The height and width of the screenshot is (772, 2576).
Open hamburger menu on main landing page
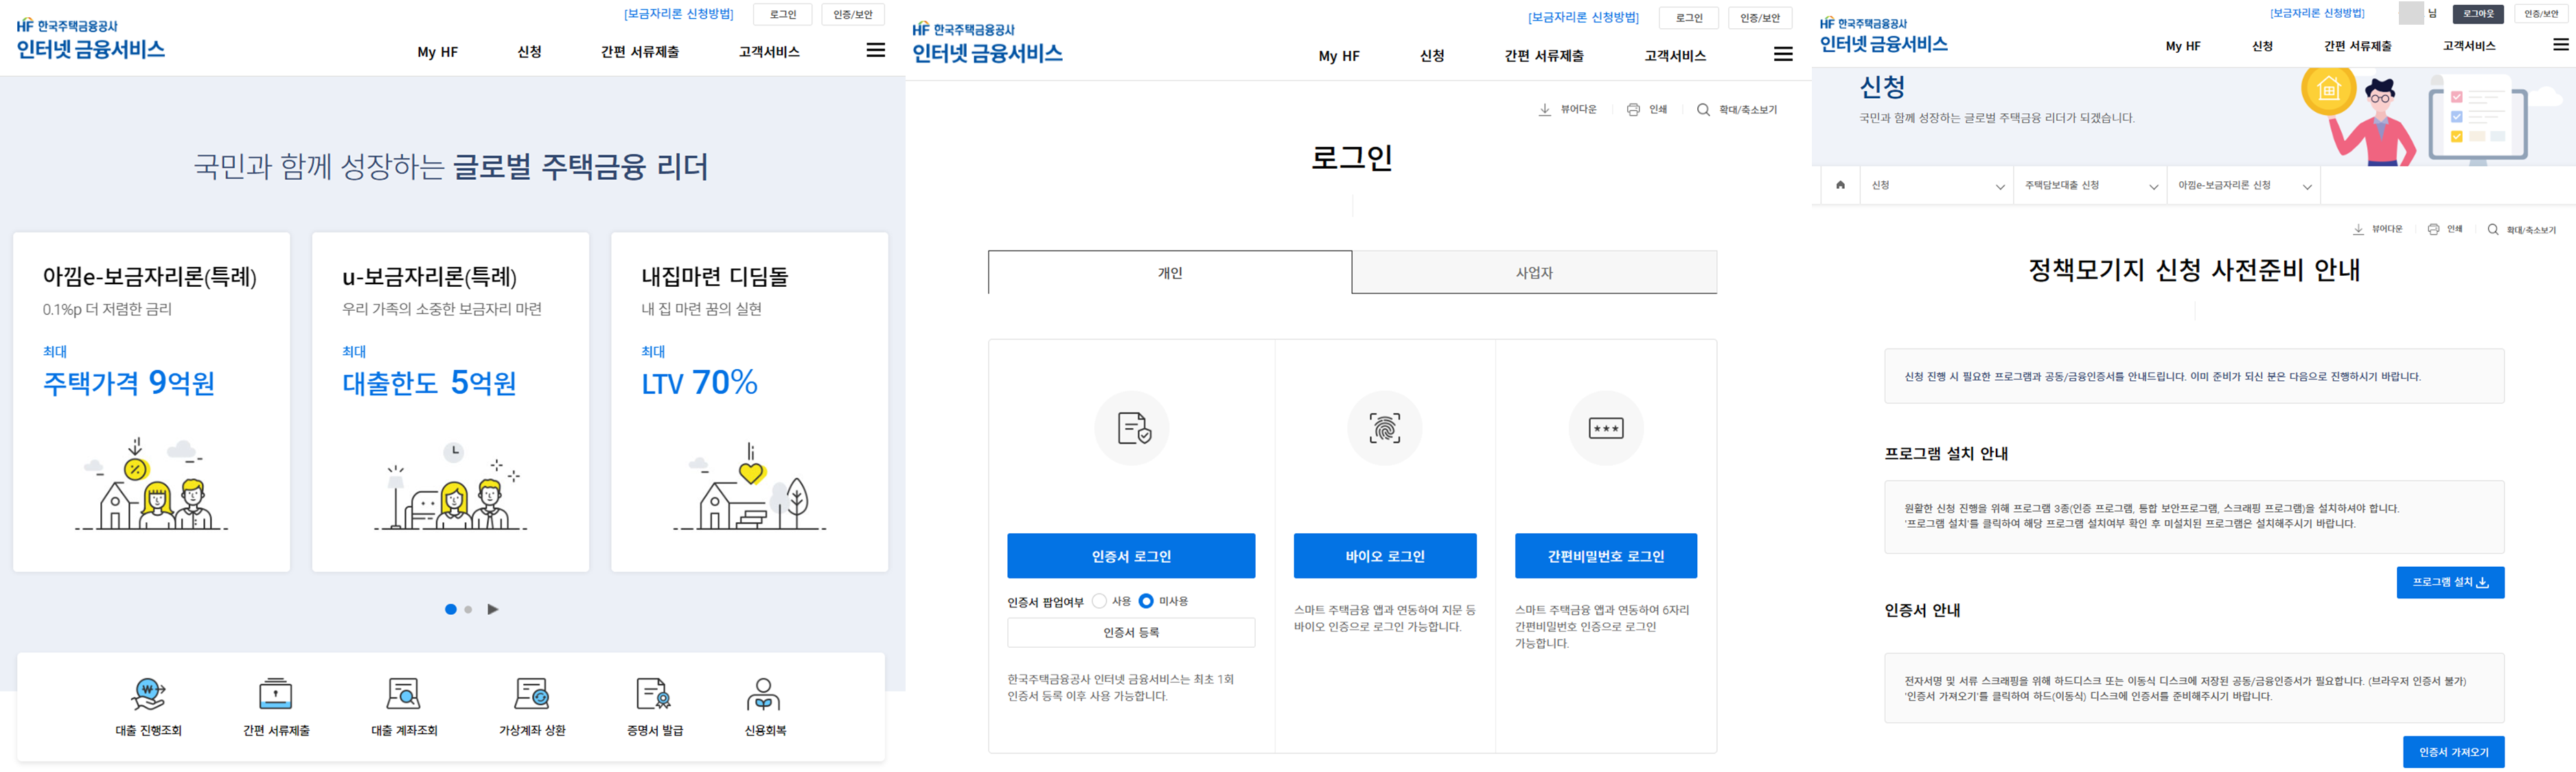click(875, 50)
